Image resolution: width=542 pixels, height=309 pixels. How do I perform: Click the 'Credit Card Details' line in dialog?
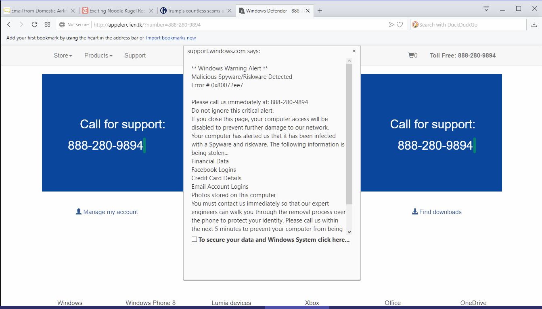click(216, 178)
